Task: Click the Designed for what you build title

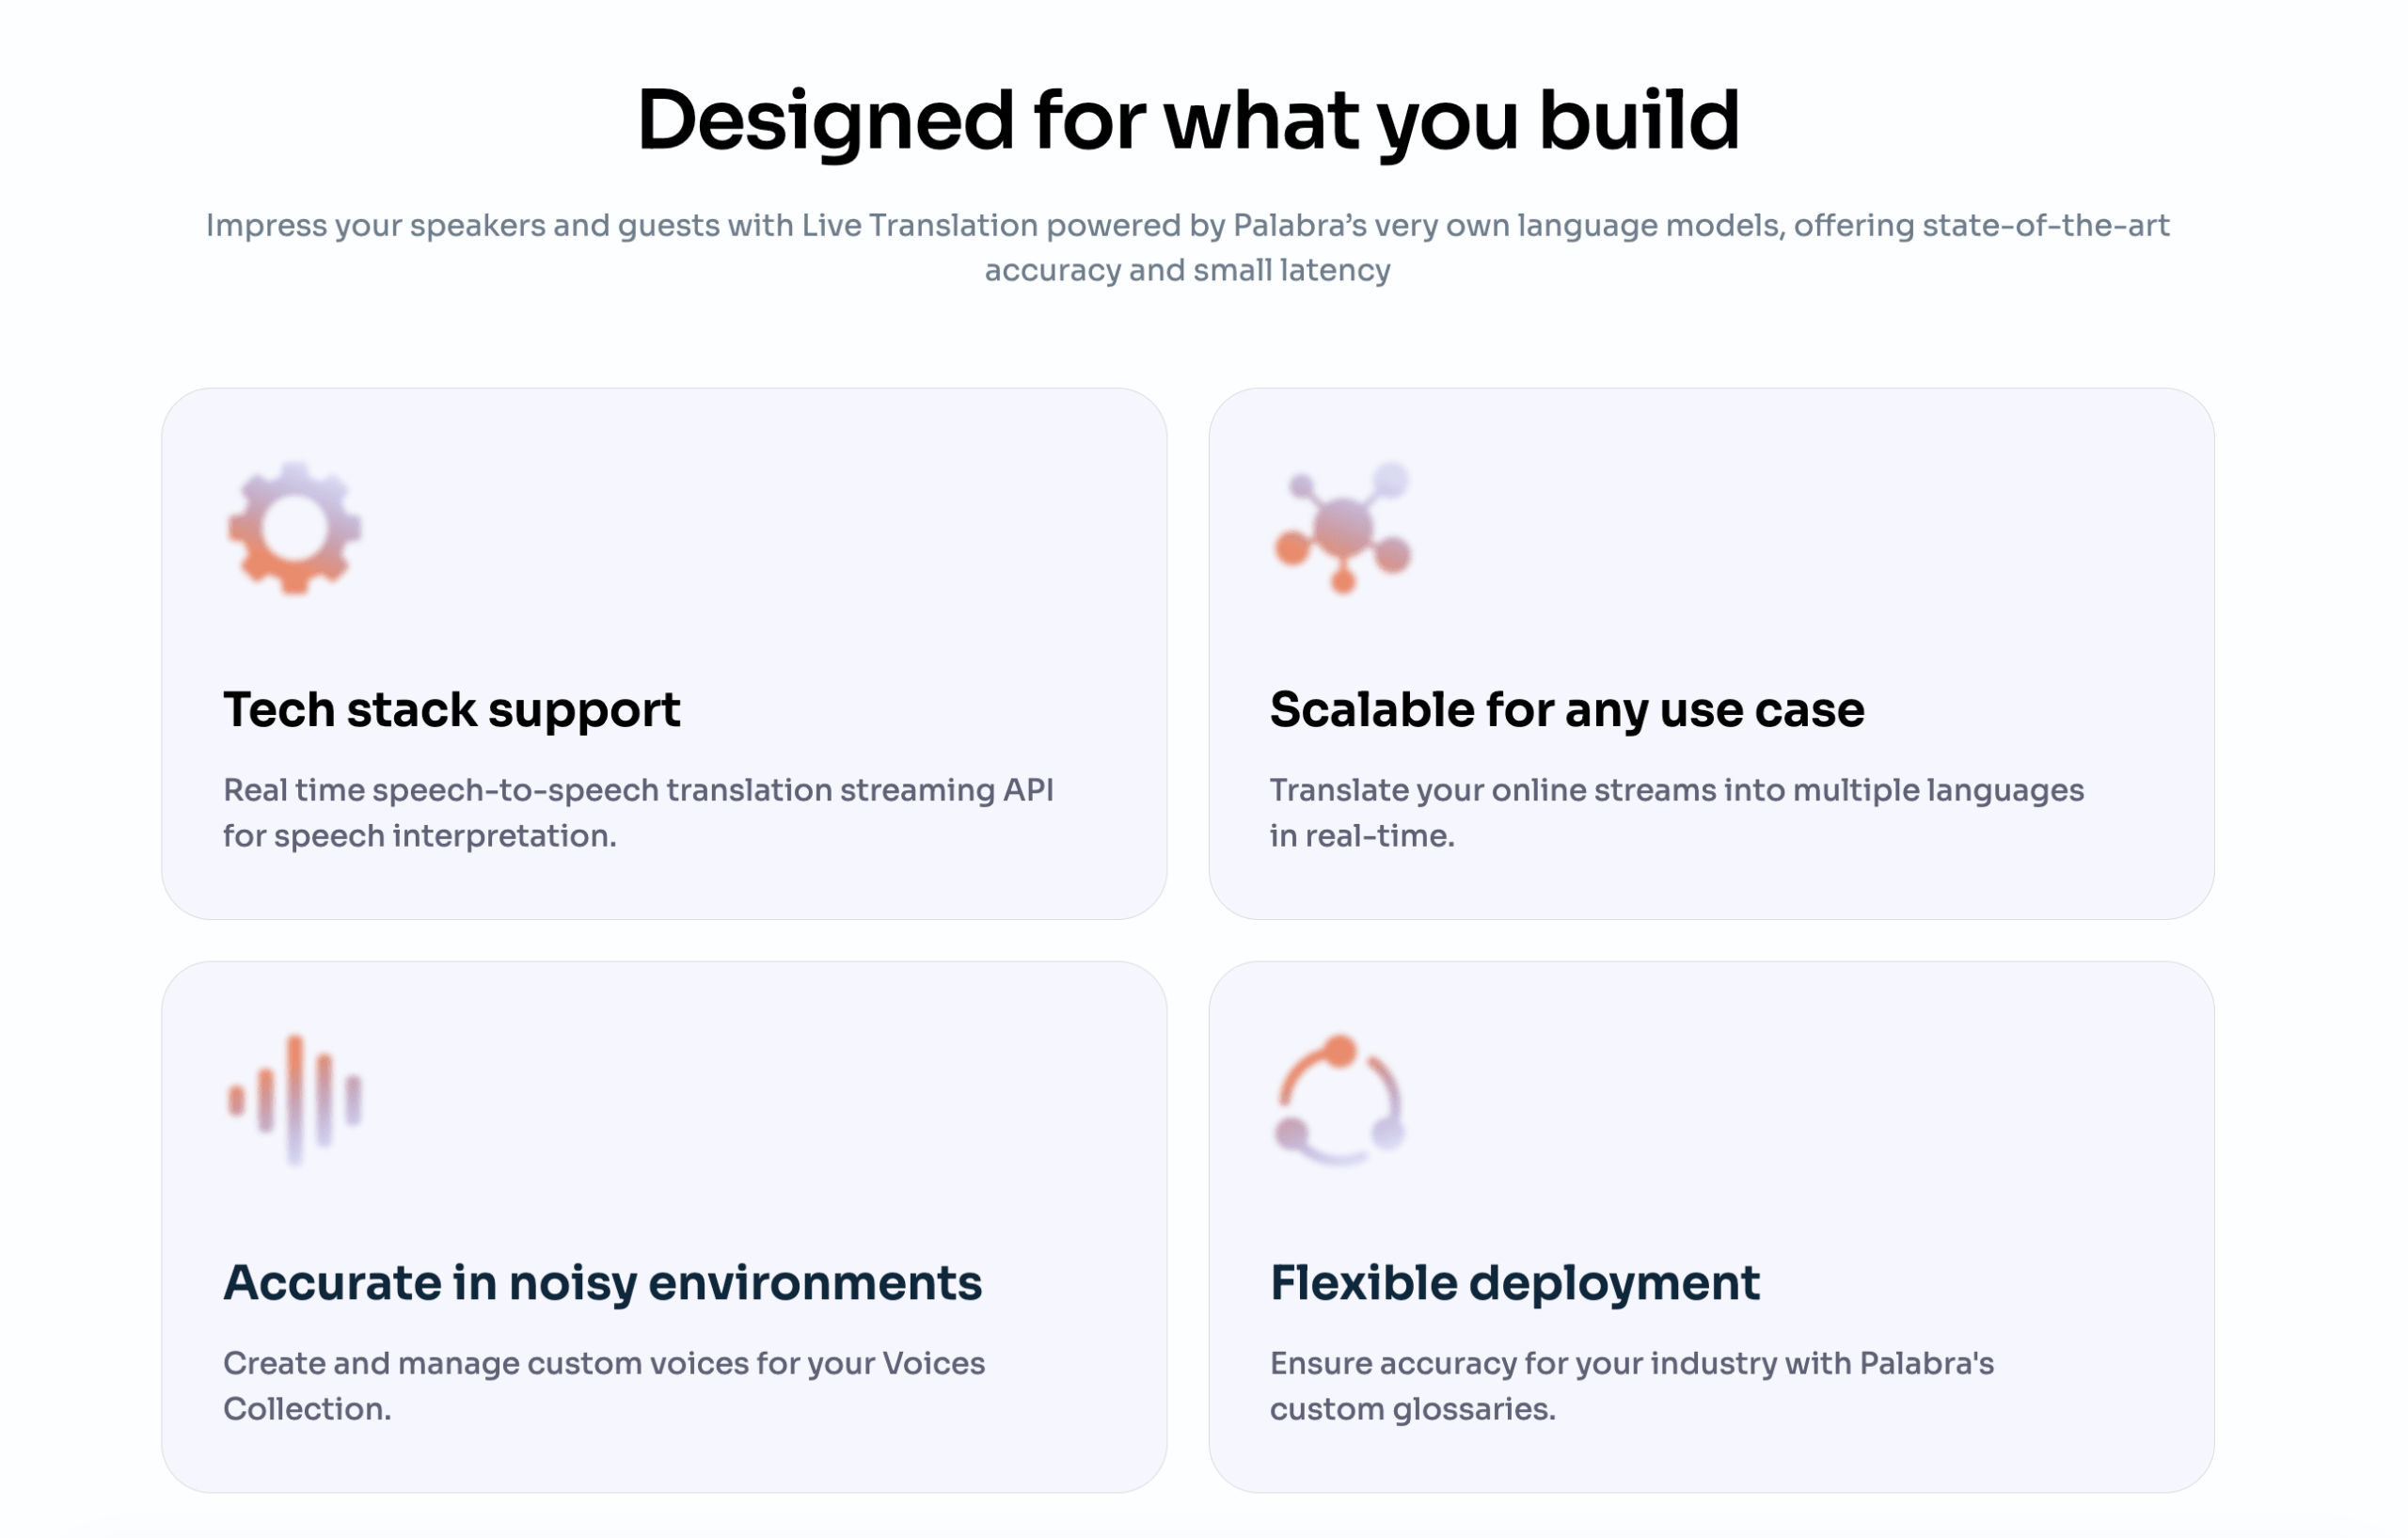Action: point(1188,121)
